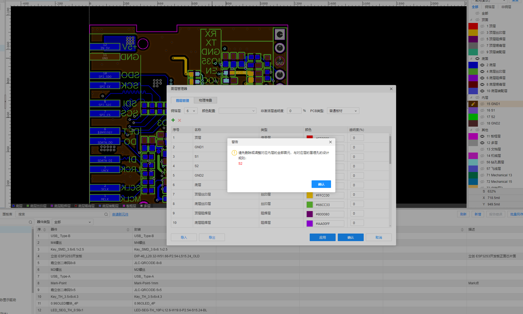
Task: Close the 图层管理器 dialog with X
Action: point(391,89)
